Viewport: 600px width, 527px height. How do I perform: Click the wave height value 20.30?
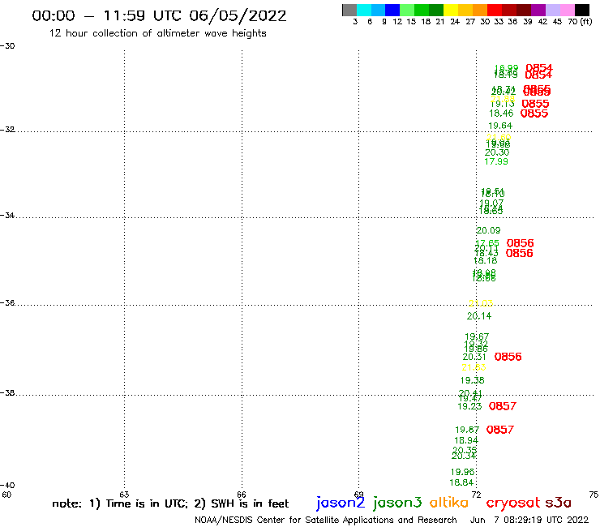pyautogui.click(x=497, y=152)
